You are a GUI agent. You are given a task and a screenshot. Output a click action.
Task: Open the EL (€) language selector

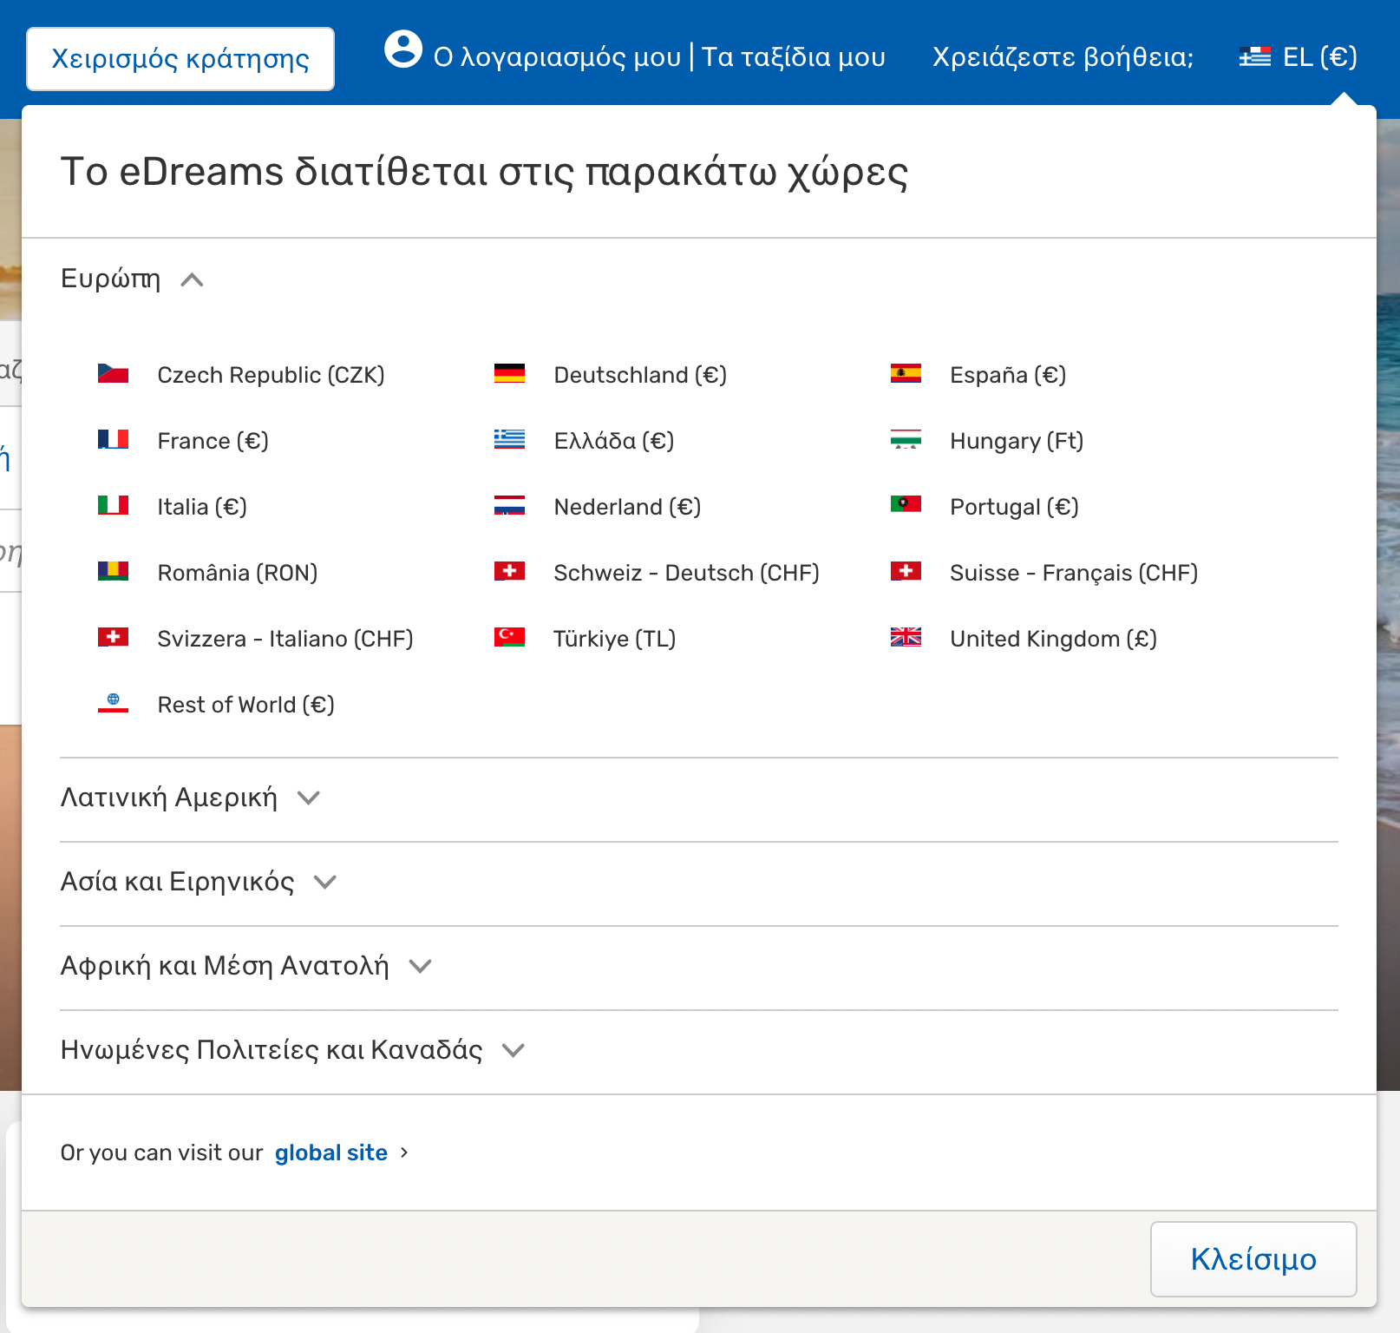click(1299, 57)
